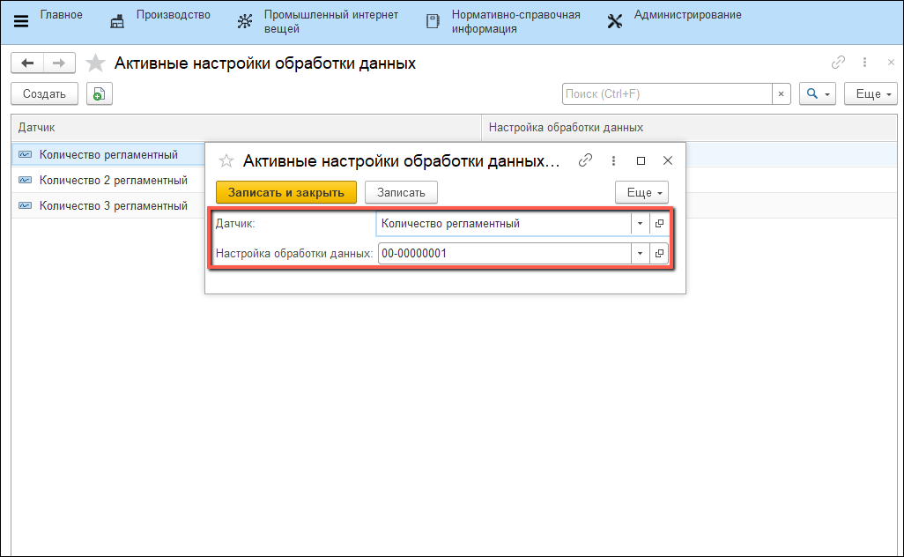This screenshot has width=904, height=557.
Task: Open the hamburger main menu icon
Action: pos(21,21)
